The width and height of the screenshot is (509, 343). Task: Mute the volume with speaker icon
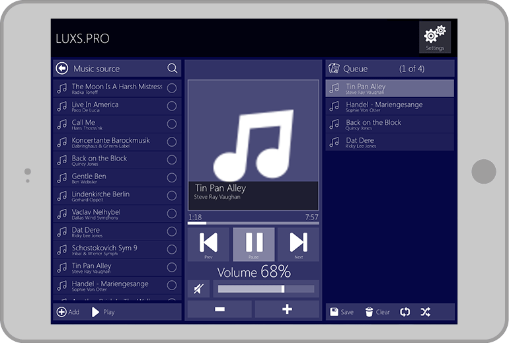[x=198, y=289]
